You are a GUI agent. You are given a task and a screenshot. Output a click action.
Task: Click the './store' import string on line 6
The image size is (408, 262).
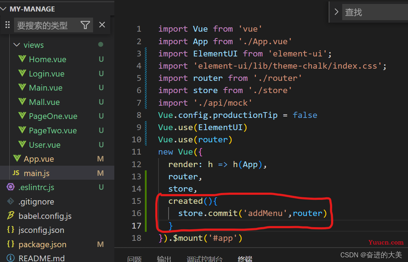pyautogui.click(x=270, y=91)
